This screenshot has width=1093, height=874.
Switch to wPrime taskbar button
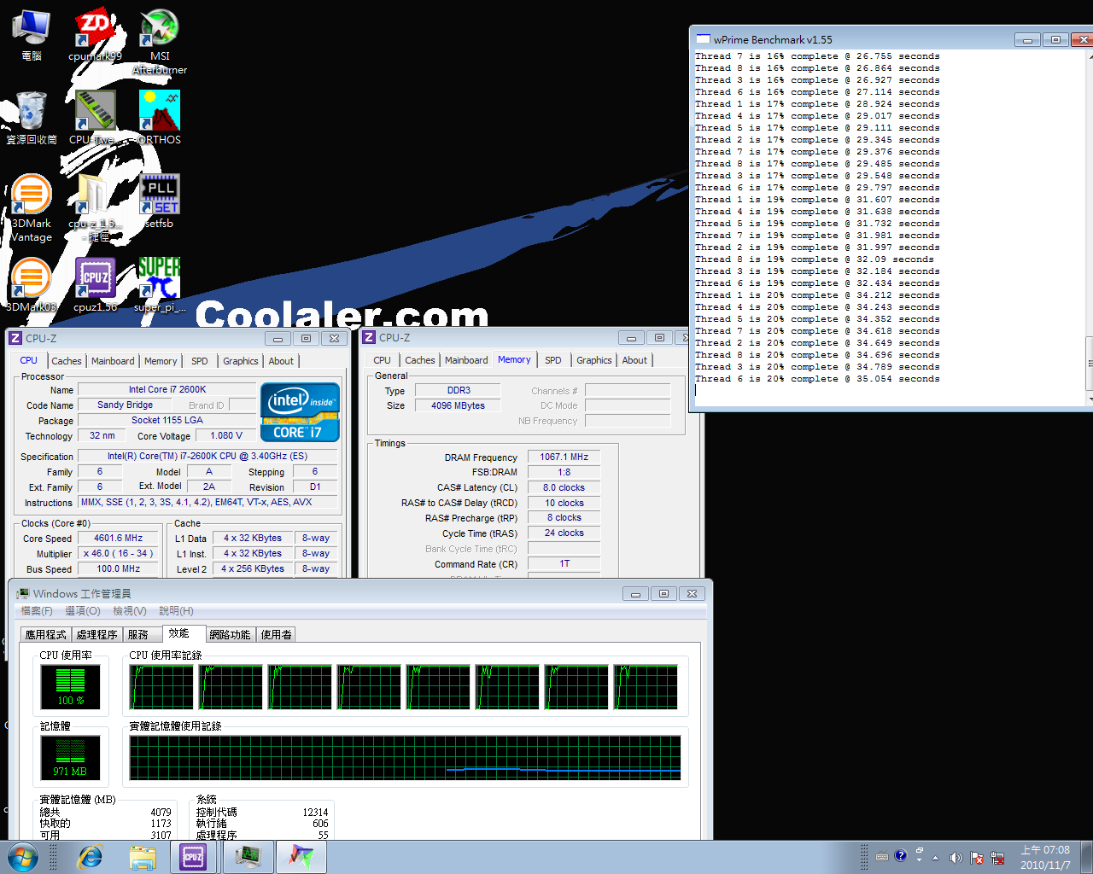pyautogui.click(x=301, y=857)
